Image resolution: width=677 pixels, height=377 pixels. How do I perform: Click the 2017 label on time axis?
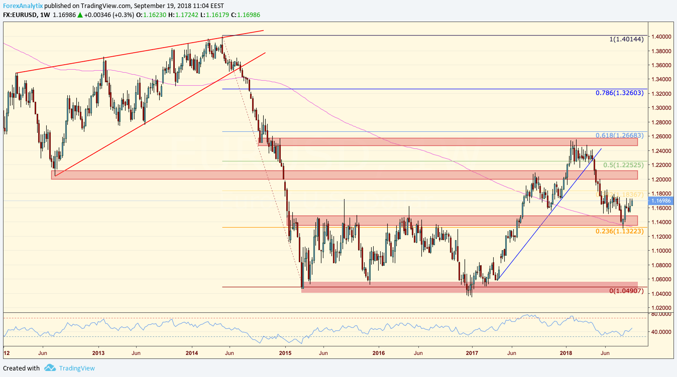[x=472, y=352]
